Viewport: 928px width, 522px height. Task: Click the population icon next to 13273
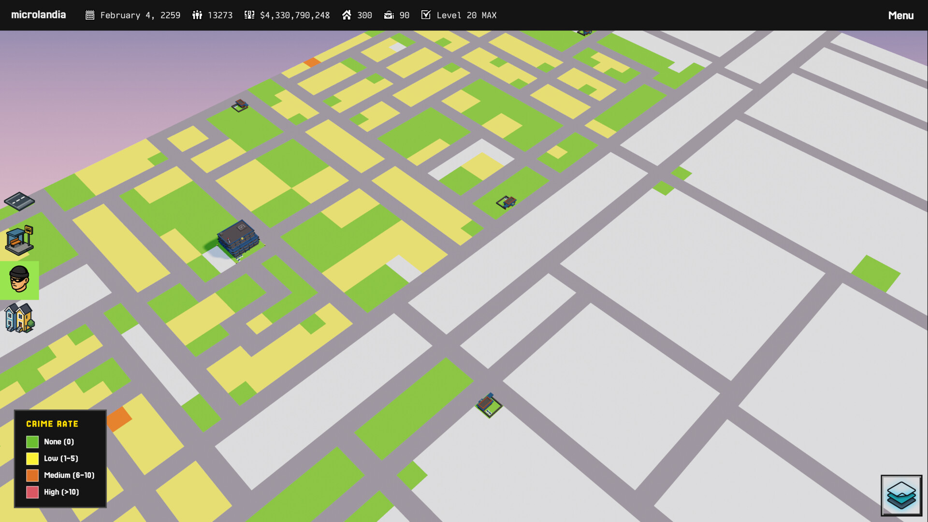[x=198, y=15]
